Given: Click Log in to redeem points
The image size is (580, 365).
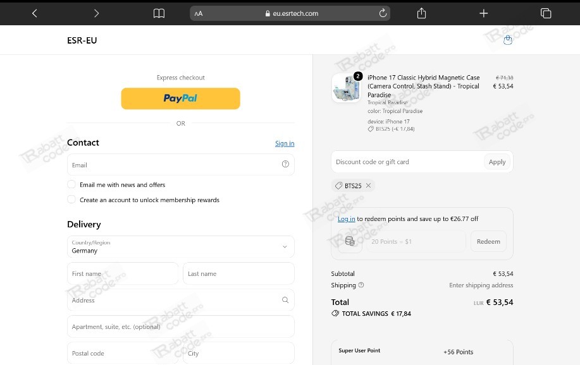Looking at the screenshot, I should [346, 218].
